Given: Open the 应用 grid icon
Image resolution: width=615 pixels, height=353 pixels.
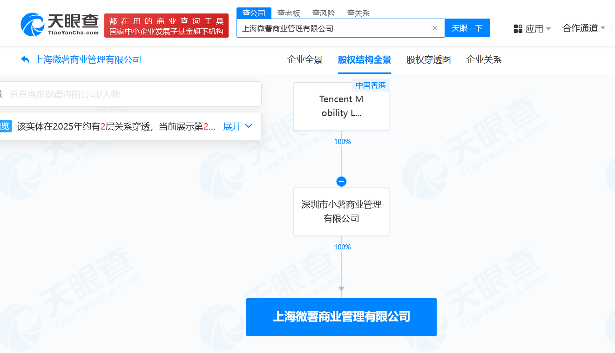Looking at the screenshot, I should pos(518,29).
